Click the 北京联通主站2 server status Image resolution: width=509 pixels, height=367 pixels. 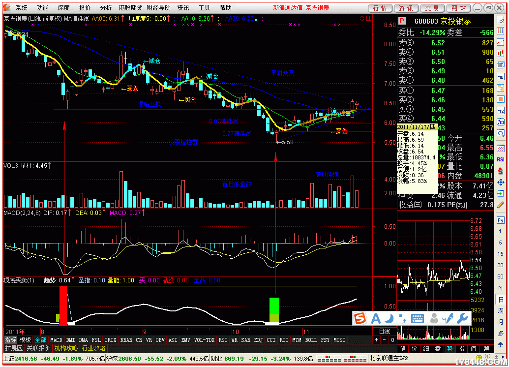point(389,359)
